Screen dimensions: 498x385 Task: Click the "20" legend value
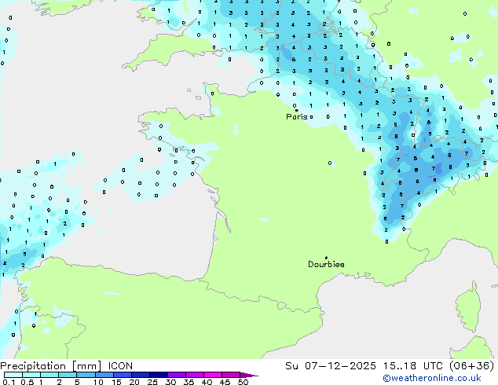coord(134,382)
